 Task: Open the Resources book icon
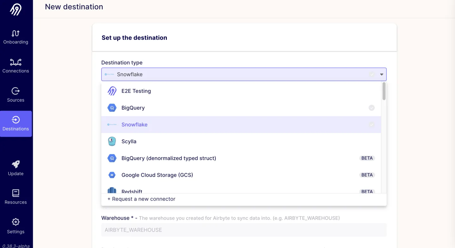(x=15, y=193)
